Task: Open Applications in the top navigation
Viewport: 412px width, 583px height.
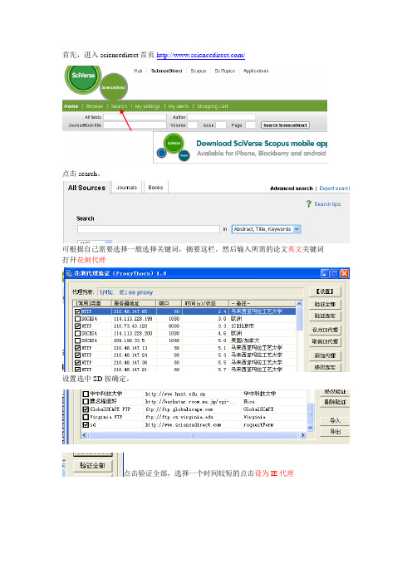Action: (x=256, y=71)
